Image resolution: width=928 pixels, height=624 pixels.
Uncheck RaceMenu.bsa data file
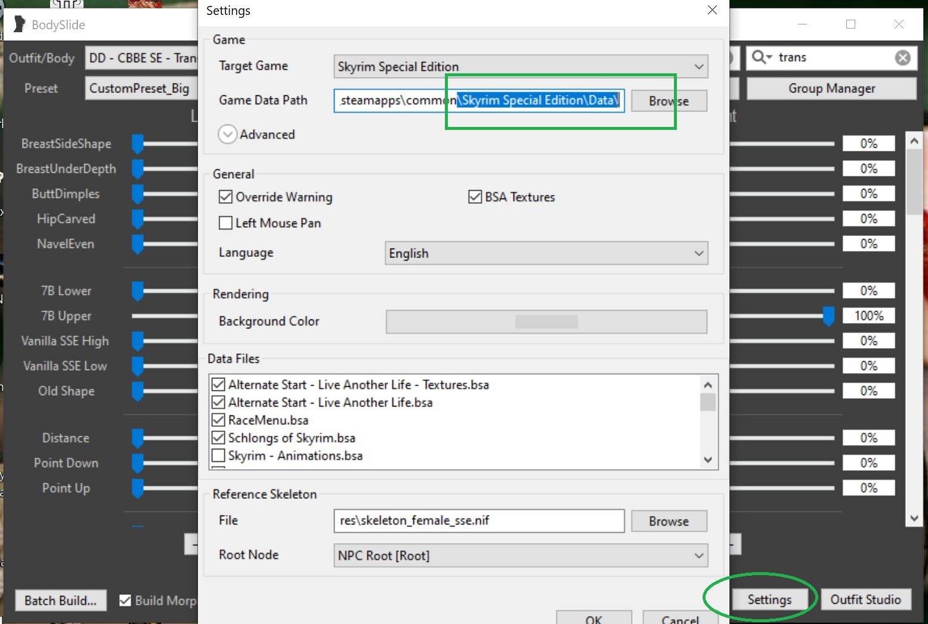pyautogui.click(x=218, y=420)
